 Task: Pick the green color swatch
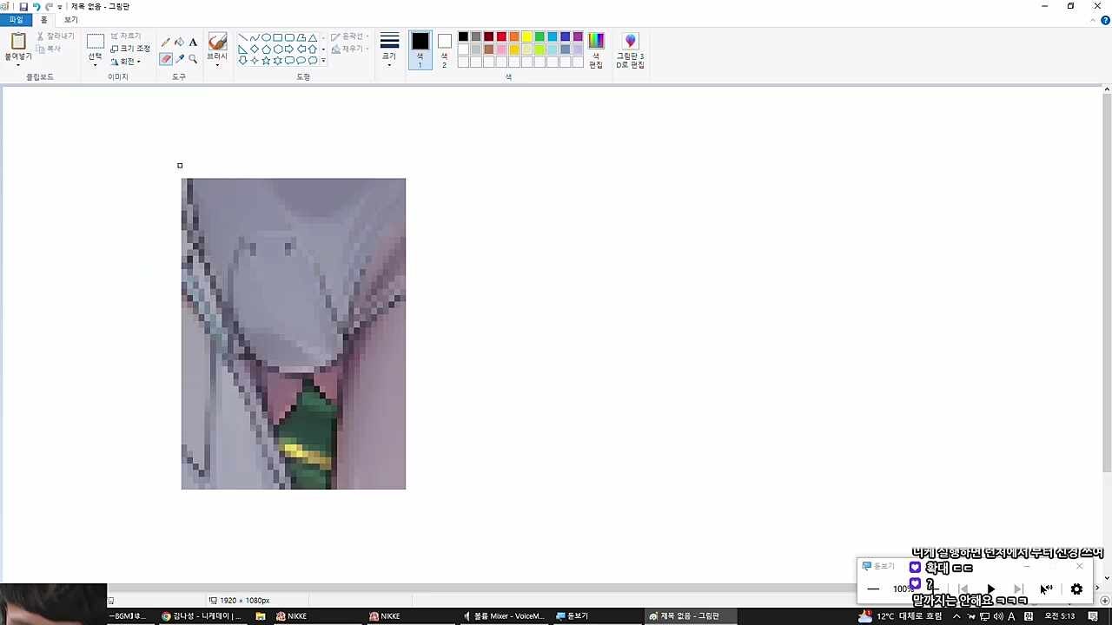point(539,36)
